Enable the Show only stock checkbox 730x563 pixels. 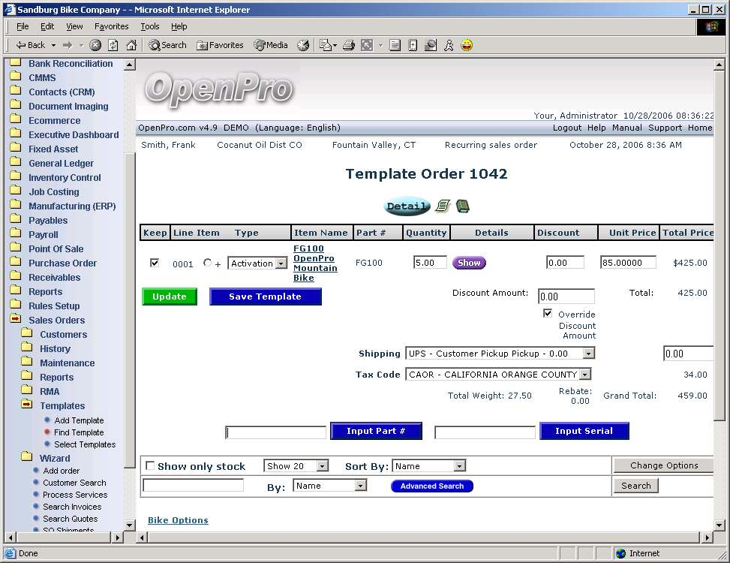(x=150, y=466)
